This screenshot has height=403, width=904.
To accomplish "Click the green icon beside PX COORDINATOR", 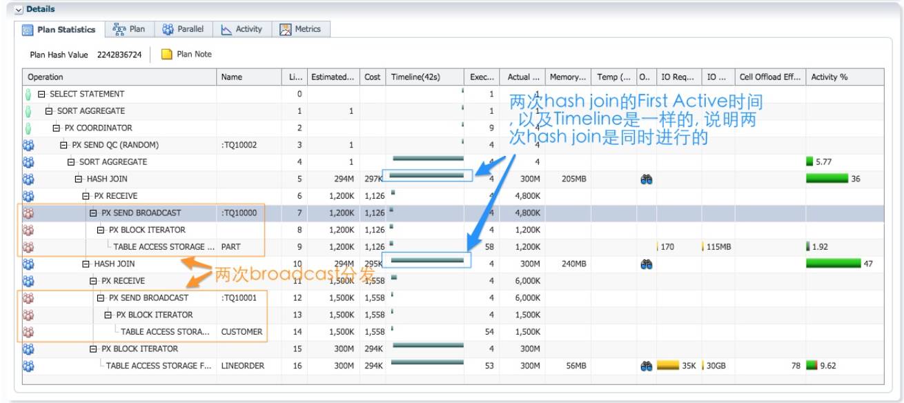I will pyautogui.click(x=28, y=128).
